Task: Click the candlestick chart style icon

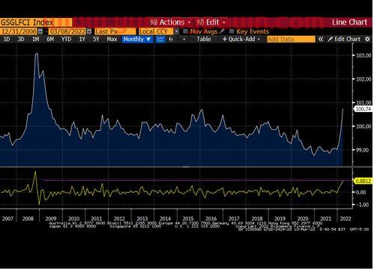Action: point(171,39)
